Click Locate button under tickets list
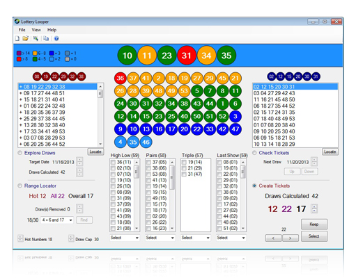 pos(330,152)
